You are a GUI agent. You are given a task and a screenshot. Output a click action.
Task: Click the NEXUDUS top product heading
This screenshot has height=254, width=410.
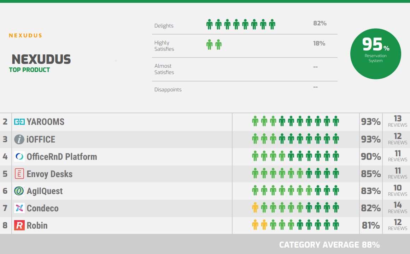[x=41, y=59]
